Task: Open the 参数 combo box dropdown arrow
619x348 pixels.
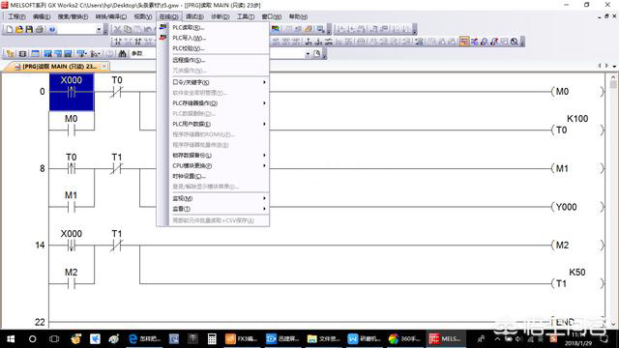Action: pos(308,54)
